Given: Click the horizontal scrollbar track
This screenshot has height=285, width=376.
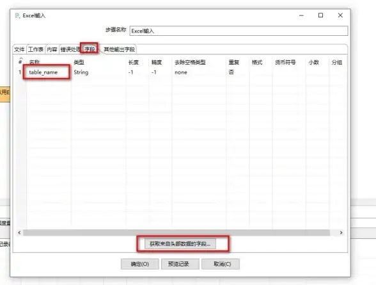Looking at the screenshot, I should click(176, 232).
